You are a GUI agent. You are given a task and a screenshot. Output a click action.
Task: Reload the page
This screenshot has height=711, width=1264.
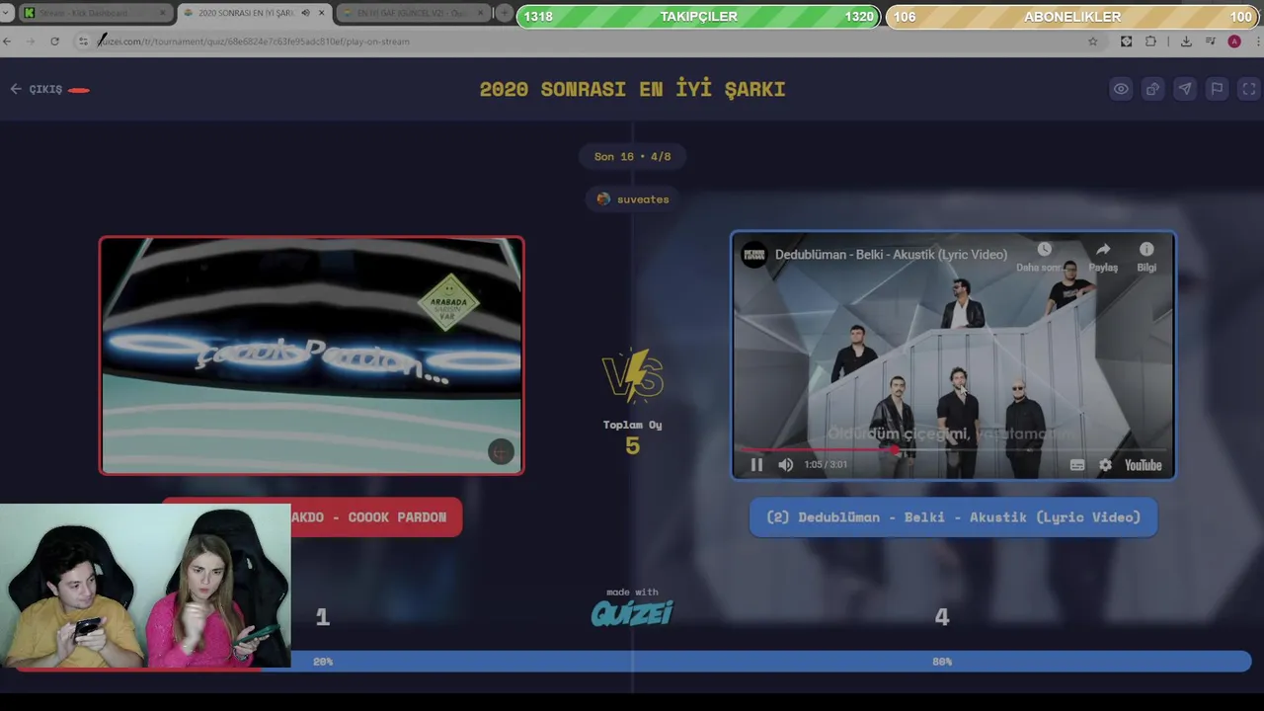click(x=54, y=41)
